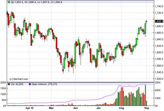This screenshot has width=164, height=111.
Task: Click the dark green Vol legend square
Action: click(9, 84)
